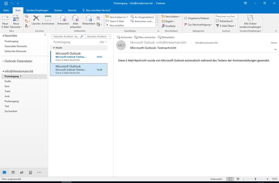The width and height of the screenshot is (279, 183).
Task: Open the Aktuelles Postfach dropdown
Action: coord(98,37)
